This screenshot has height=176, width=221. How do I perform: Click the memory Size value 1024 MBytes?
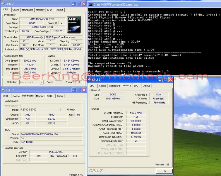[113, 99]
